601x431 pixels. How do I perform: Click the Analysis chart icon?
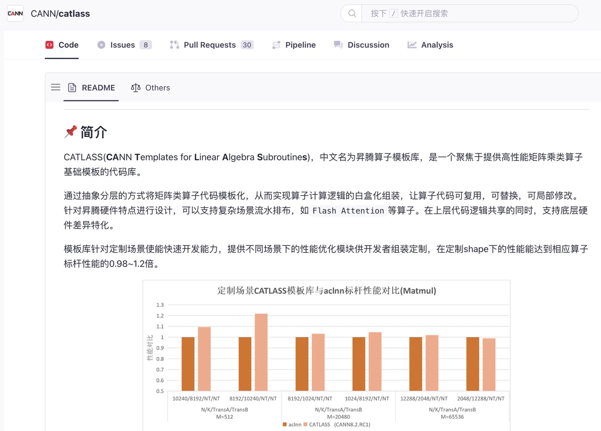[x=412, y=45]
